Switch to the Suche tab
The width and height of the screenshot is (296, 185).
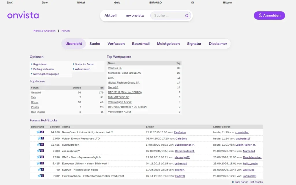click(95, 44)
